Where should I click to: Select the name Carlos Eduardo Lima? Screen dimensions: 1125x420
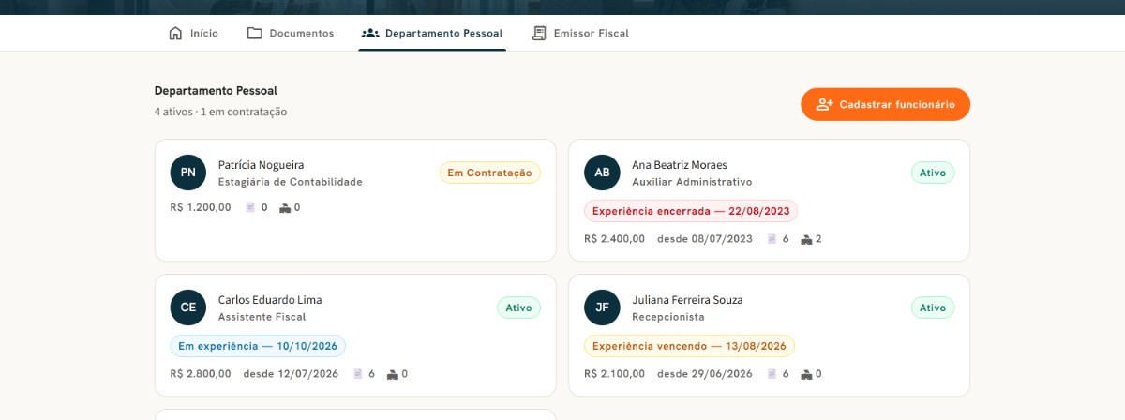[270, 300]
